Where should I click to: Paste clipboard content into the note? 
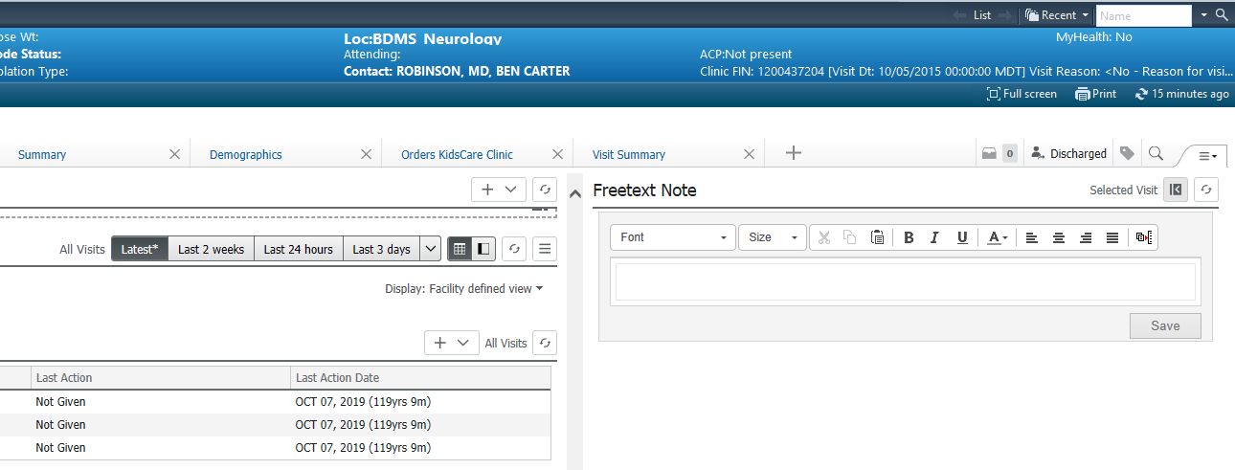(x=877, y=237)
